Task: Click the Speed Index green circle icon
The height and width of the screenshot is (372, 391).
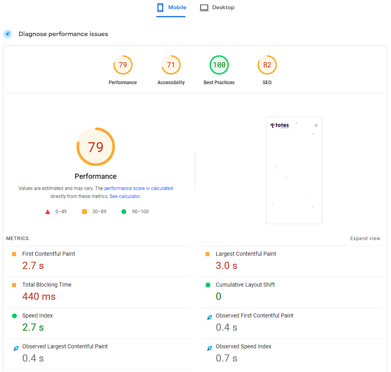Action: (14, 316)
